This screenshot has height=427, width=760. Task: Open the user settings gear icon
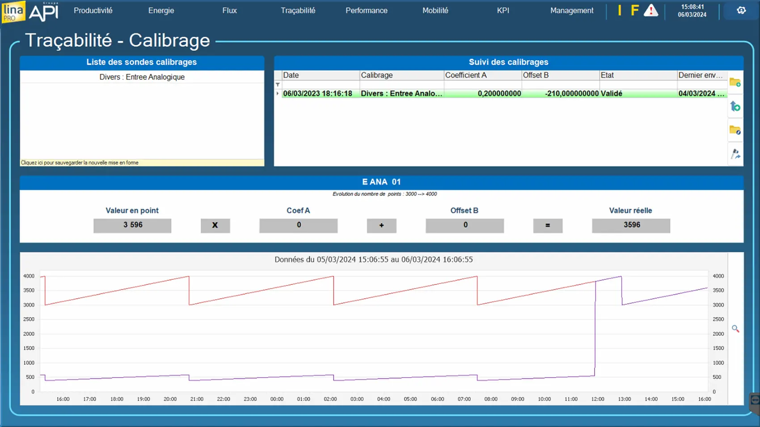click(741, 10)
